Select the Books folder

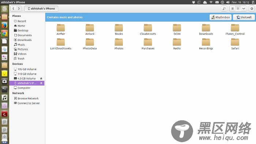(x=119, y=30)
